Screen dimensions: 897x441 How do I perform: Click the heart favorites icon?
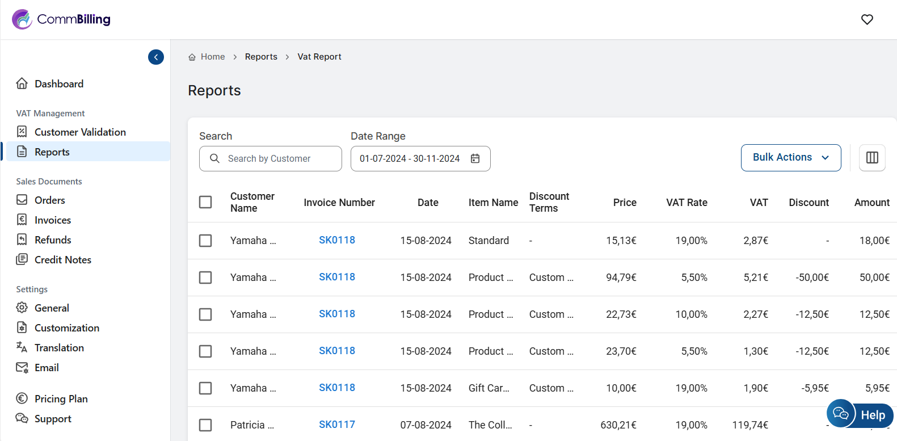(867, 19)
